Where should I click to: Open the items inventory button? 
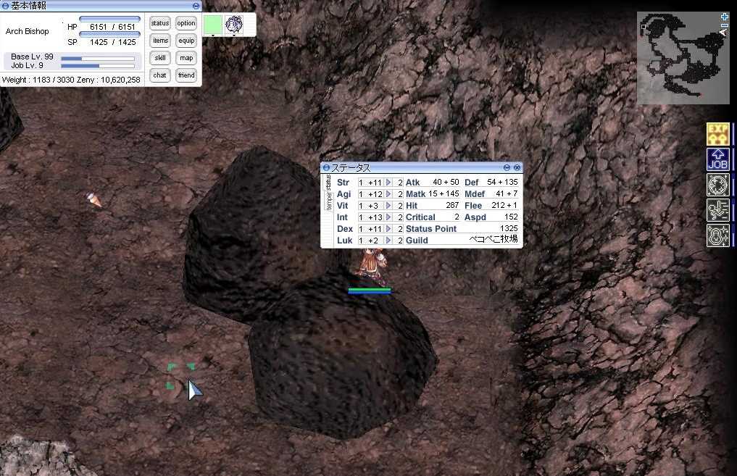pyautogui.click(x=160, y=41)
